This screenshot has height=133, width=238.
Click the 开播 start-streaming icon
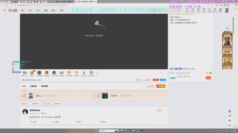(x=204, y=10)
